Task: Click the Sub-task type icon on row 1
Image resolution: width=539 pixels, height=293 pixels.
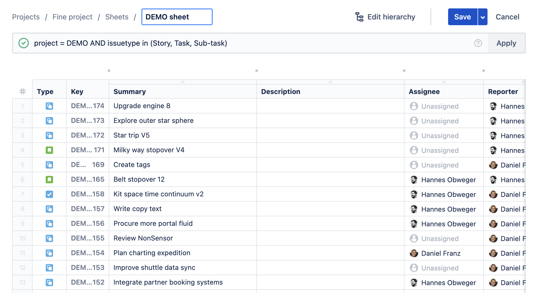Action: (x=49, y=106)
